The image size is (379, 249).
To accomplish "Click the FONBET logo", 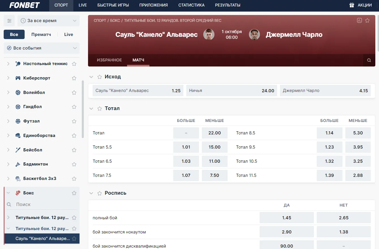I will 25,5.
